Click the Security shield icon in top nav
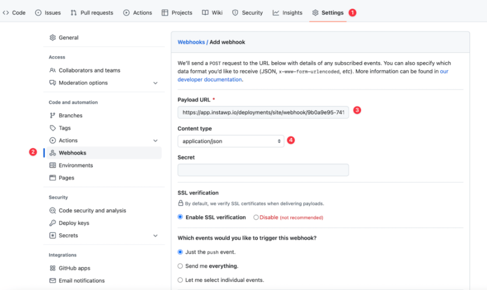 (235, 13)
